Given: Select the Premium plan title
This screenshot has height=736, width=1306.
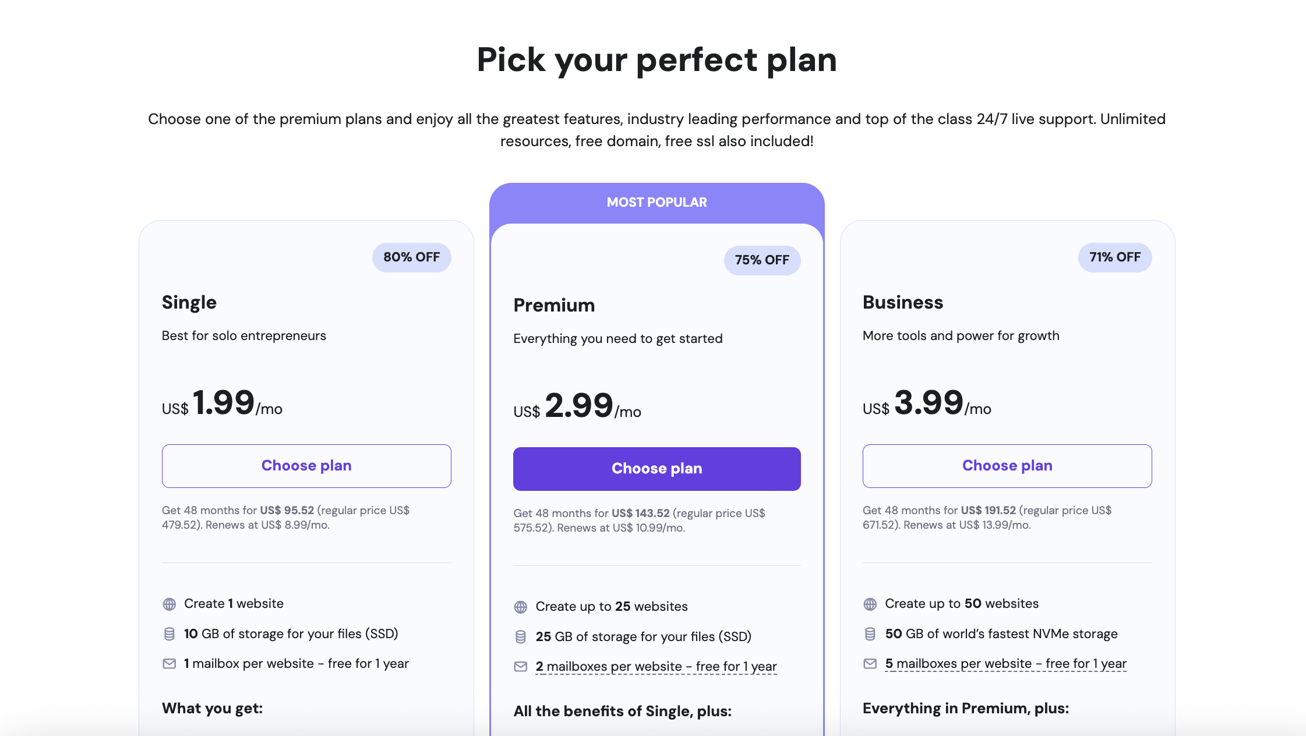Looking at the screenshot, I should [554, 305].
